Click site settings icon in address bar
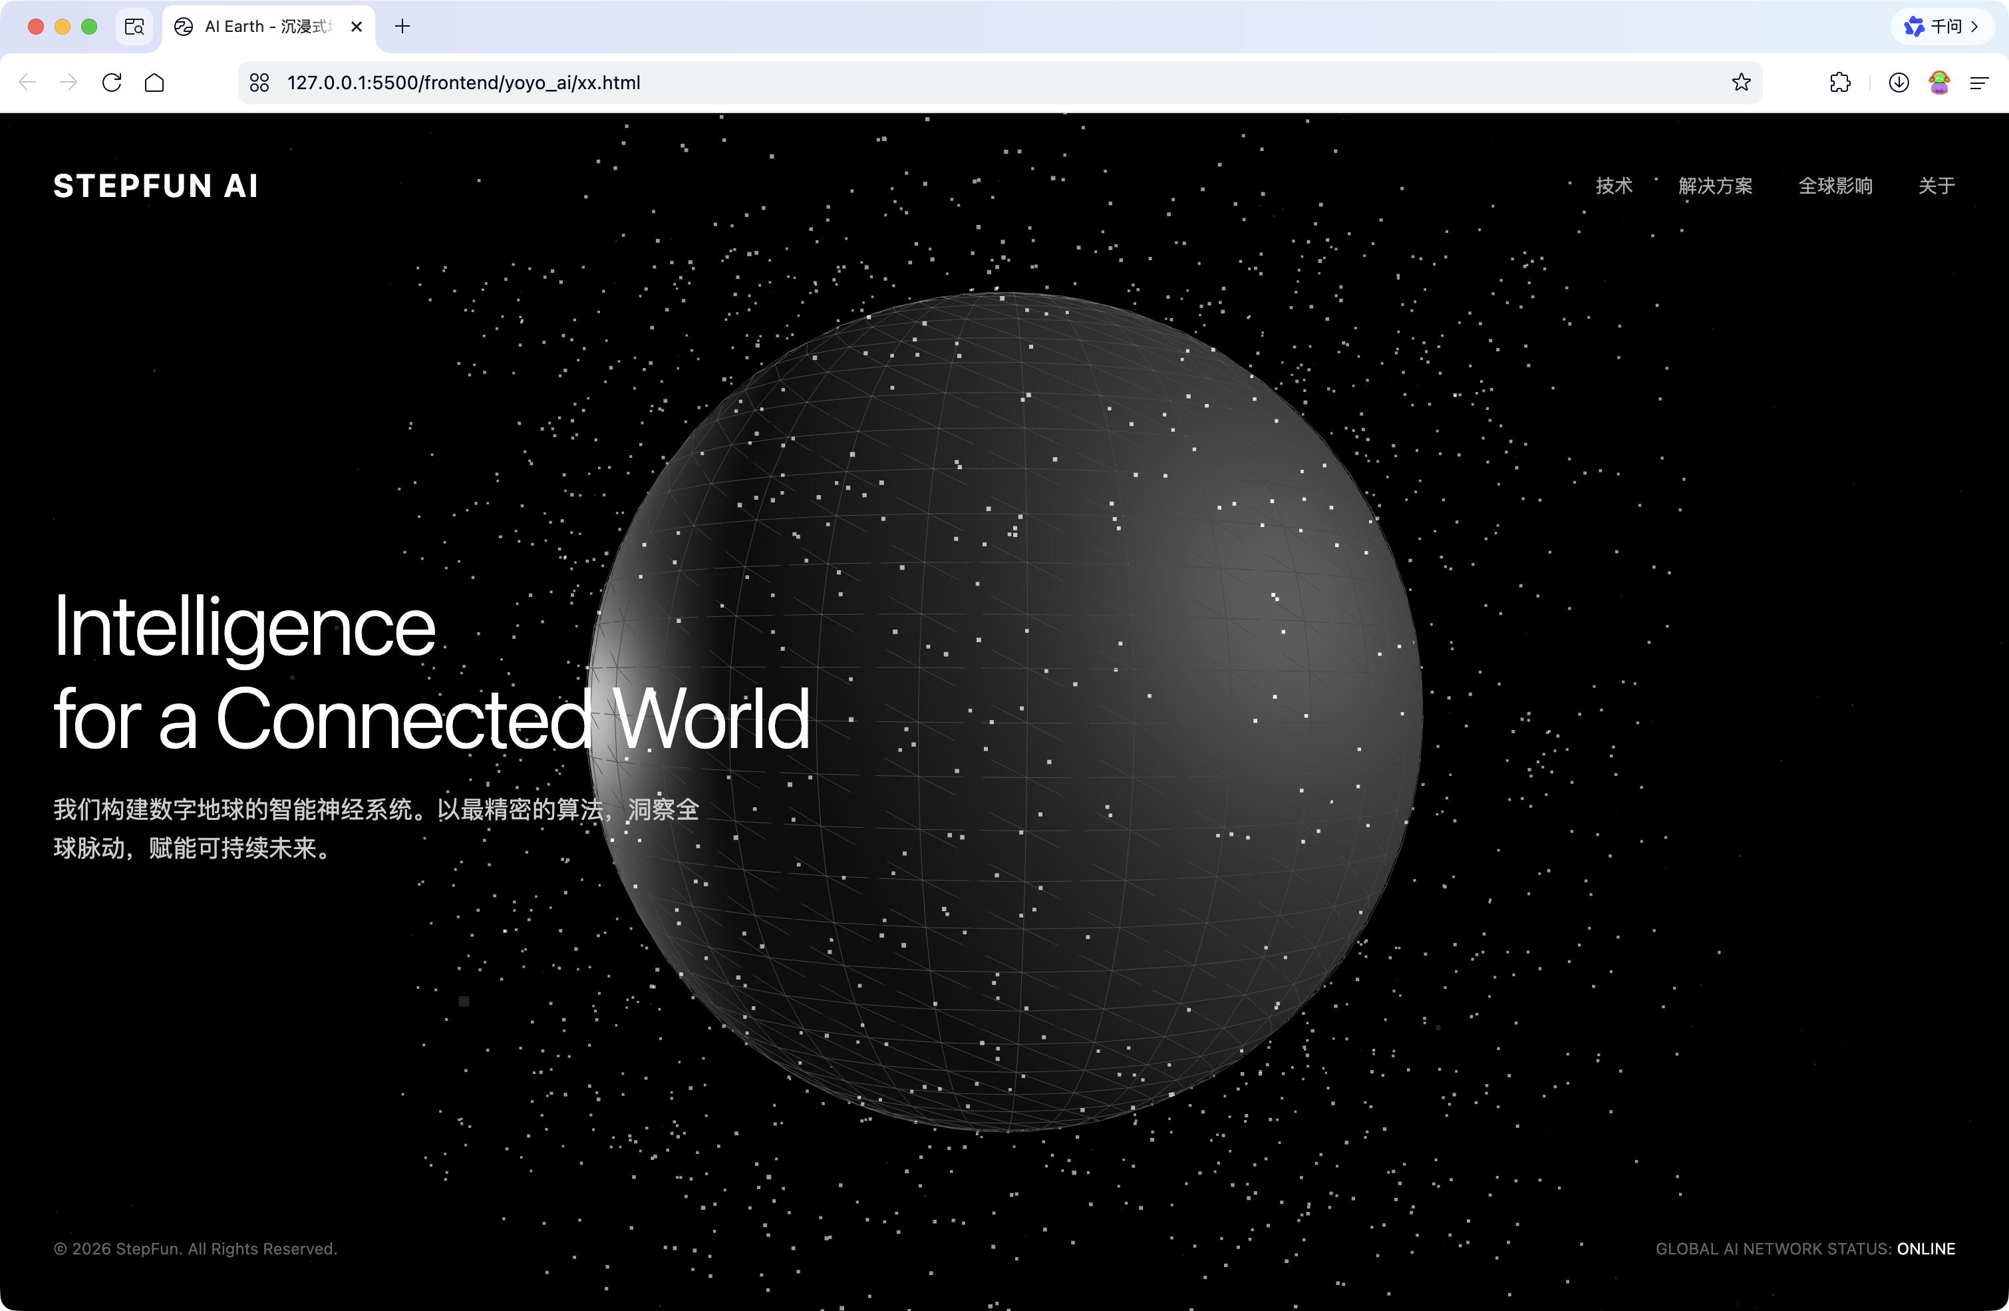 click(259, 83)
